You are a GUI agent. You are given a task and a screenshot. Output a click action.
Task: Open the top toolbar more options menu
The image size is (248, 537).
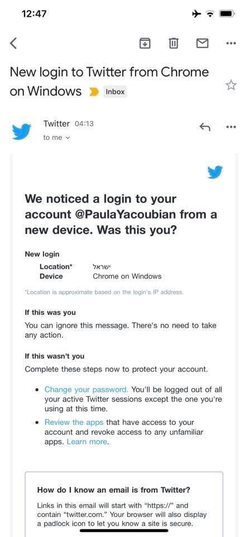(x=231, y=43)
